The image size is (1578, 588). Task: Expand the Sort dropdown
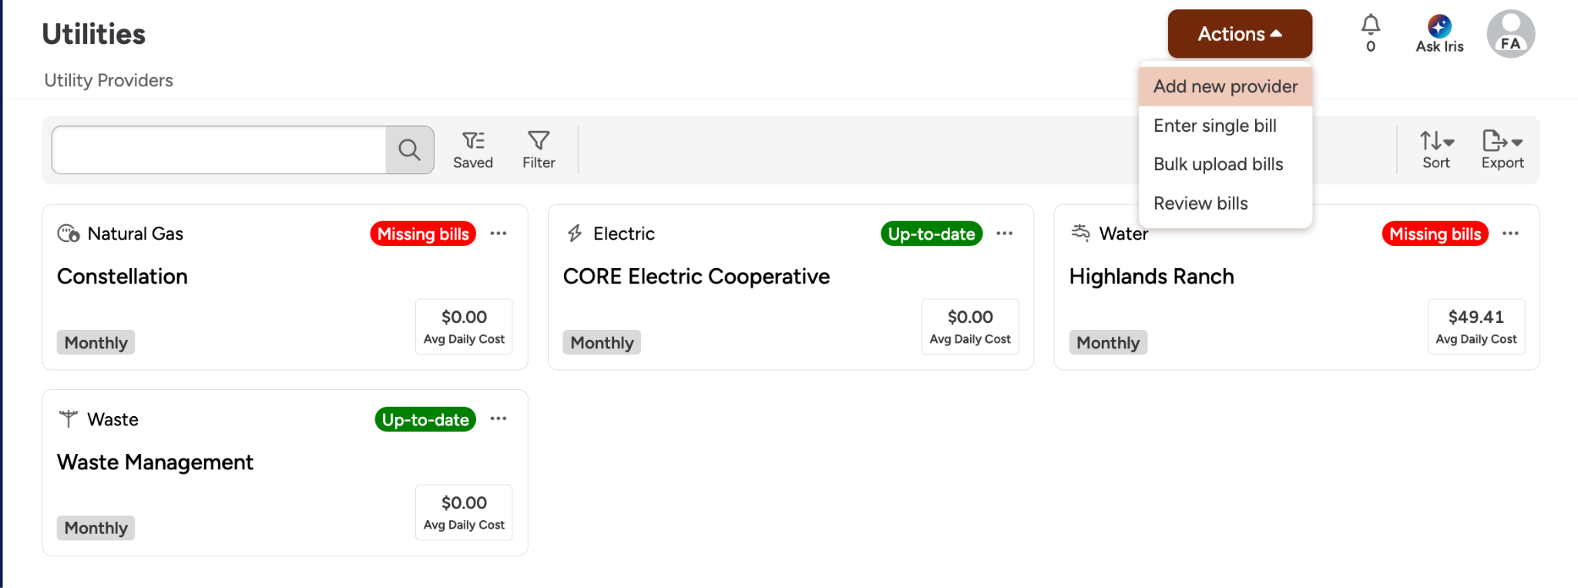1436,150
